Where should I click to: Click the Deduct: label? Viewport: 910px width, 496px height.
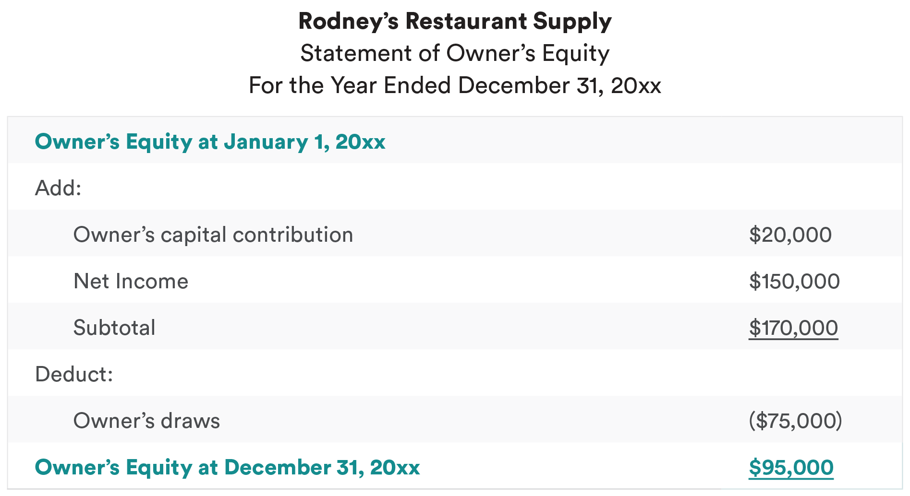pos(74,374)
